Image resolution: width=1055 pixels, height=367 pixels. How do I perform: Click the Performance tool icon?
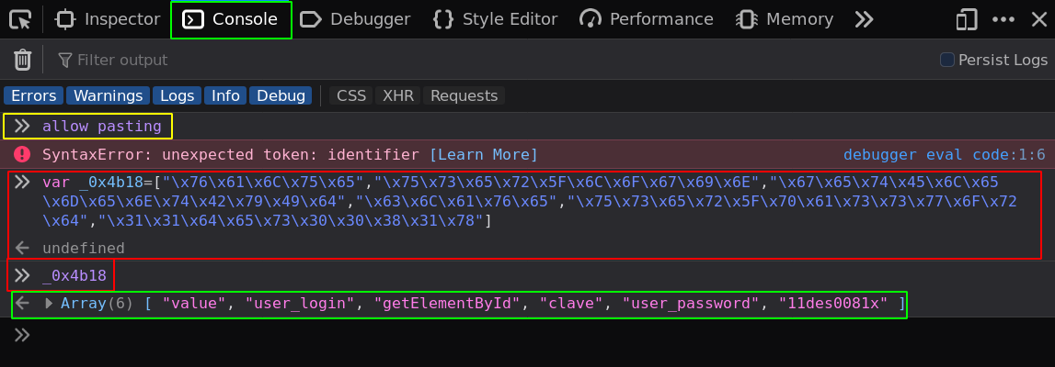pyautogui.click(x=591, y=19)
